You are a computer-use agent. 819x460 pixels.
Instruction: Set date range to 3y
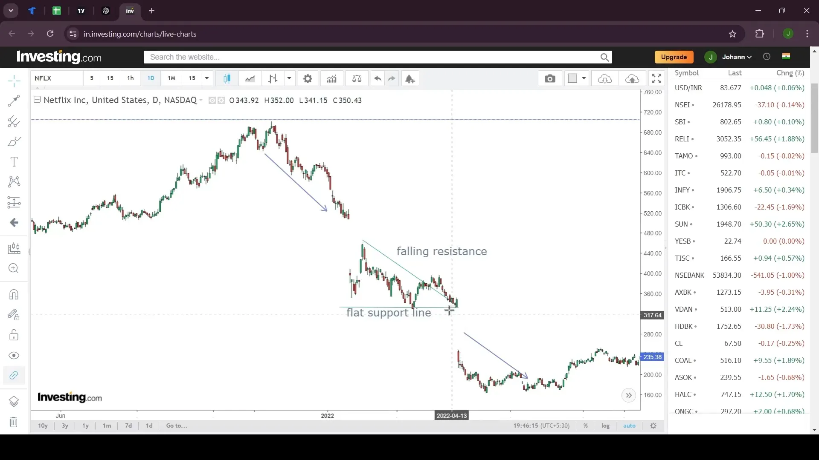pyautogui.click(x=65, y=425)
